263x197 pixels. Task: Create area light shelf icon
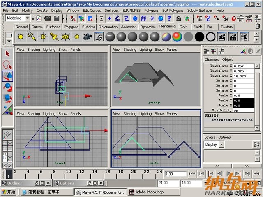[x=65, y=37]
